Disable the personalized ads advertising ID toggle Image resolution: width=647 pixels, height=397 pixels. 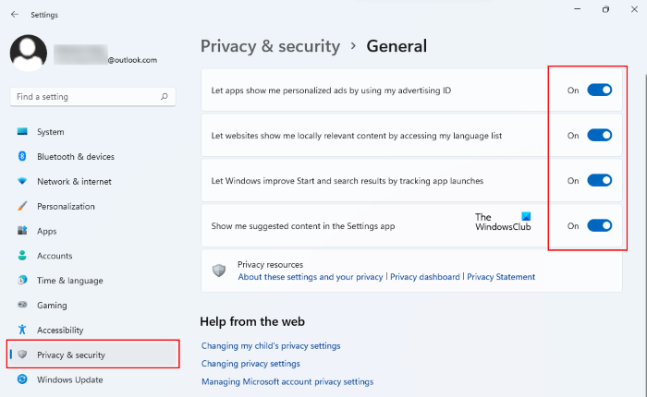coord(600,90)
